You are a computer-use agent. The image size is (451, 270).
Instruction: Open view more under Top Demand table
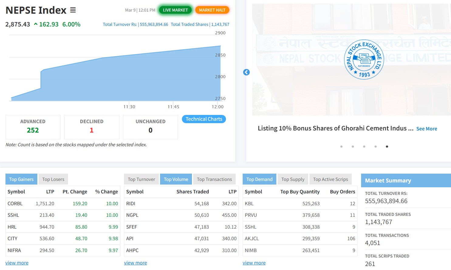click(x=254, y=263)
